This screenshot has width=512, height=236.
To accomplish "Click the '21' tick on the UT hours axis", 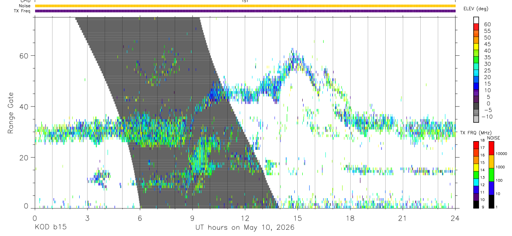I will (402, 218).
